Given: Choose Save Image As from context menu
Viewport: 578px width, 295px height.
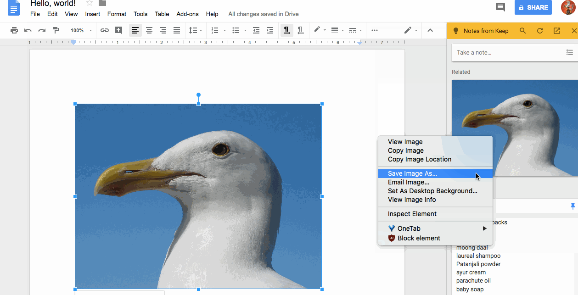Looking at the screenshot, I should click(x=412, y=173).
